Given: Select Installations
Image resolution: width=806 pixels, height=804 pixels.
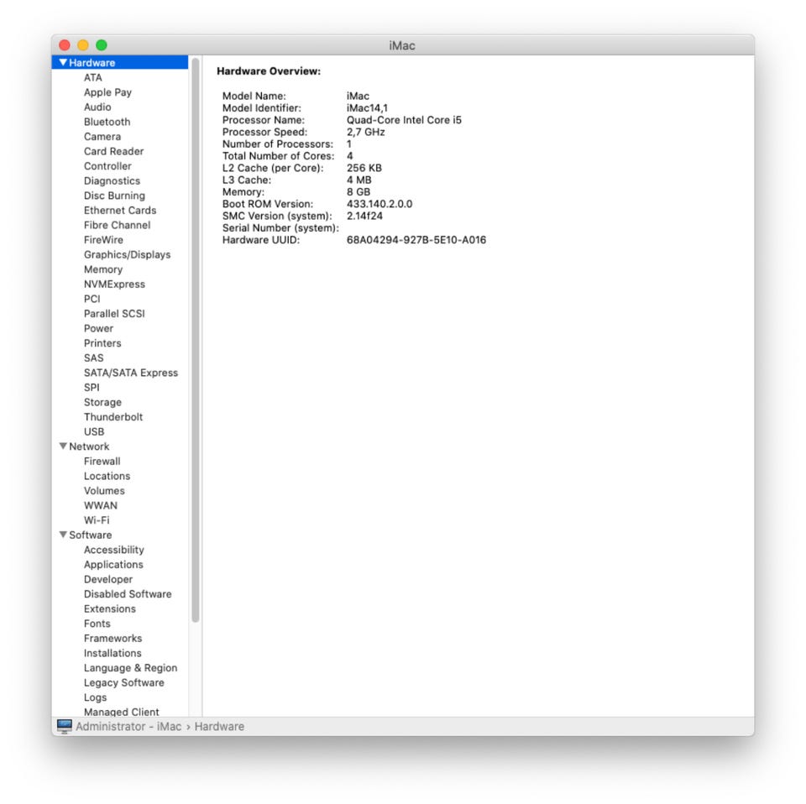Looking at the screenshot, I should pyautogui.click(x=113, y=654).
